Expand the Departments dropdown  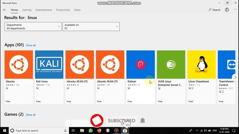coord(33,26)
